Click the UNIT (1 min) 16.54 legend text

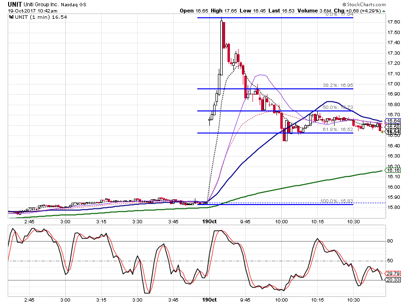41,17
